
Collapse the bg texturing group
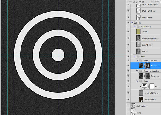point(134,27)
